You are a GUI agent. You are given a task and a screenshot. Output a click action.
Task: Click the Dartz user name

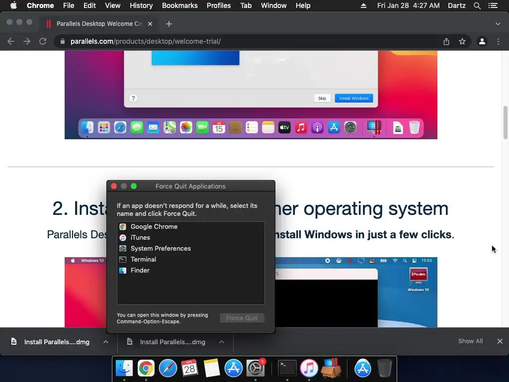(457, 5)
